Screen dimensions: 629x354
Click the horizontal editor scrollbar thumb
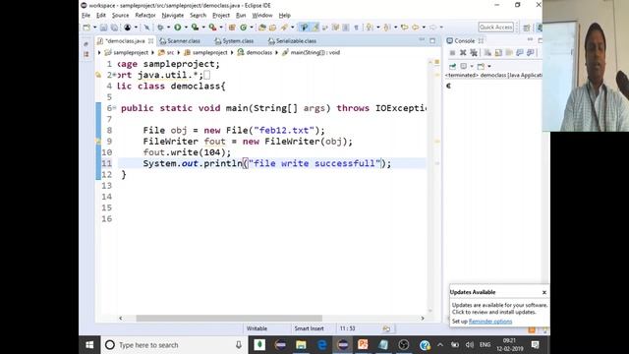pyautogui.click(x=229, y=318)
